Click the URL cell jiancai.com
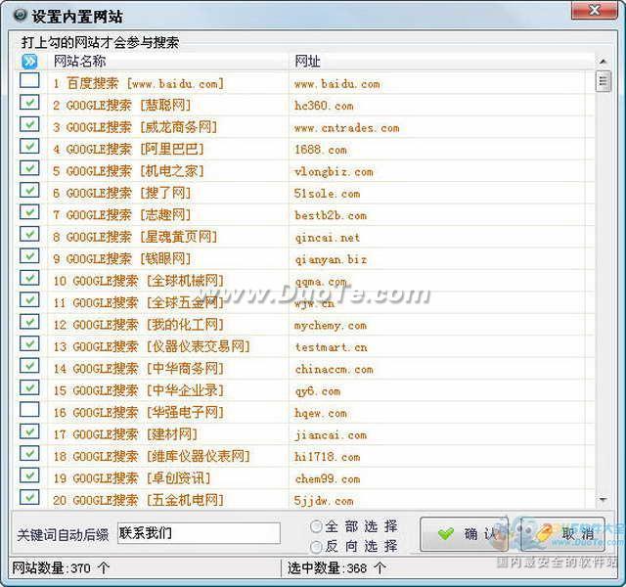This screenshot has height=587, width=626. pyautogui.click(x=331, y=434)
